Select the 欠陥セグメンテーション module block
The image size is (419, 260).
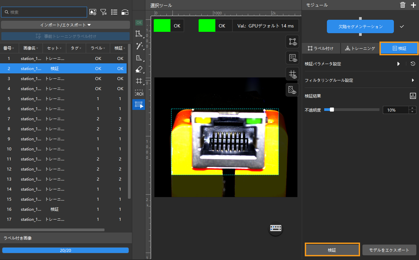coord(360,26)
